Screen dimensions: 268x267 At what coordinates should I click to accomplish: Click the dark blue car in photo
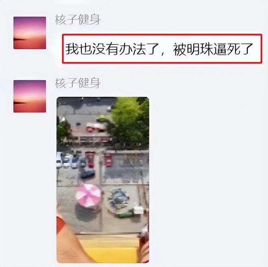[x=87, y=172]
